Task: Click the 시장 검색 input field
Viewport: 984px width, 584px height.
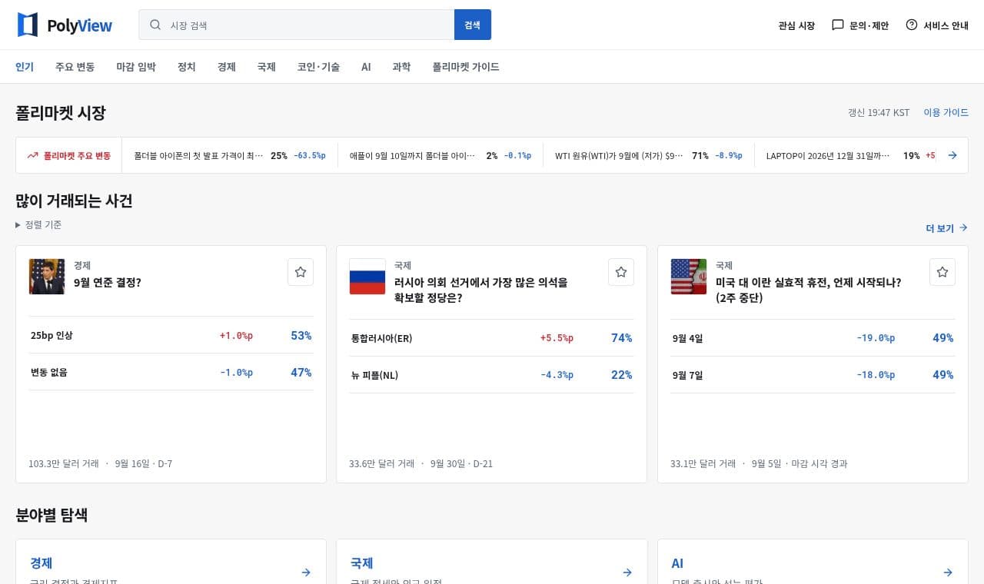Action: (297, 25)
